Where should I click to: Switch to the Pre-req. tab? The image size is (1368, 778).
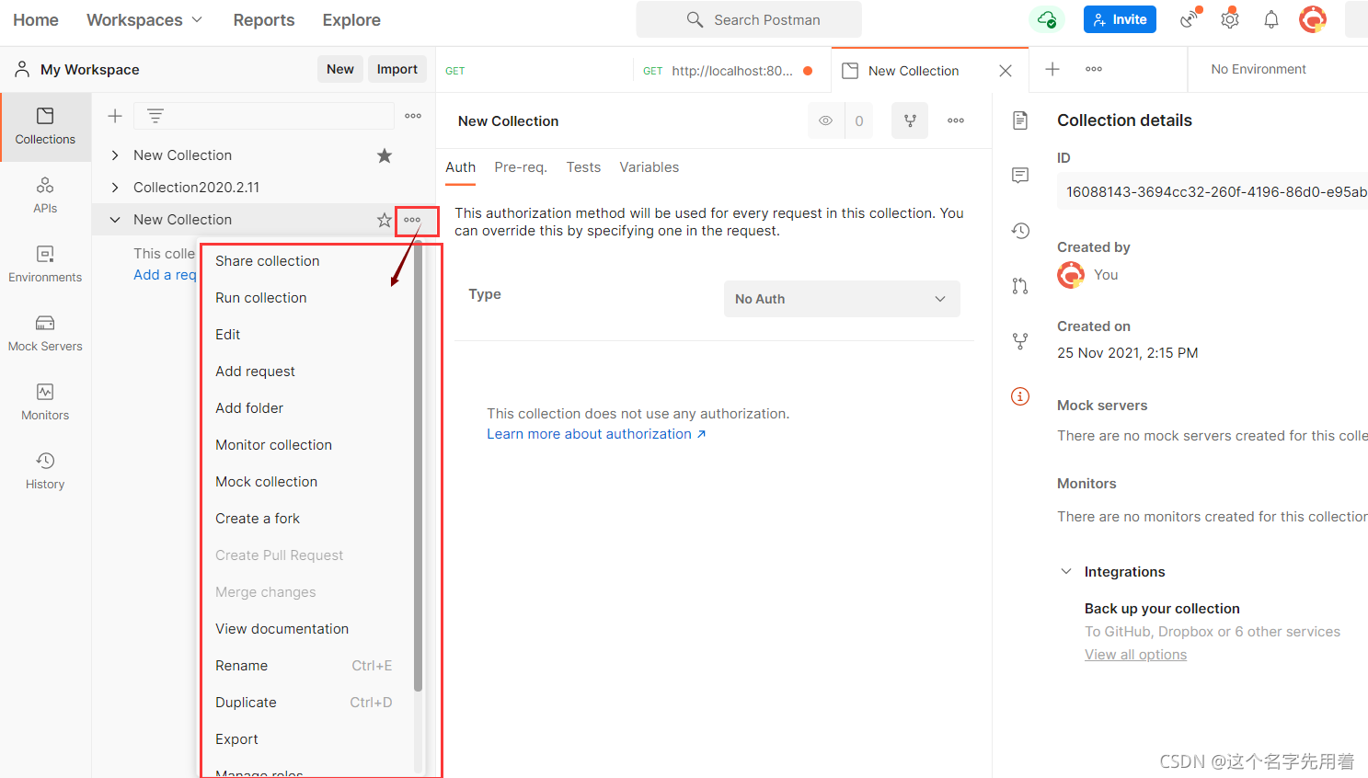point(521,167)
